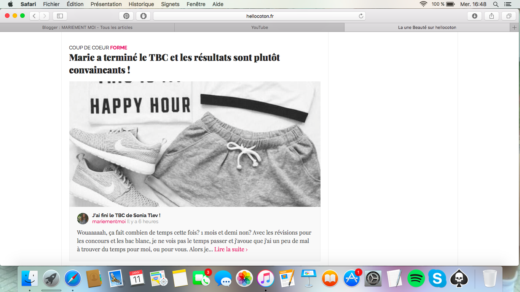Viewport: 520px width, 292px height.
Task: Toggle the Safari sidebar button
Action: pyautogui.click(x=60, y=16)
